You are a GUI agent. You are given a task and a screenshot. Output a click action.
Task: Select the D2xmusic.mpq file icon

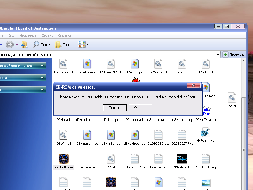[x=87, y=135]
